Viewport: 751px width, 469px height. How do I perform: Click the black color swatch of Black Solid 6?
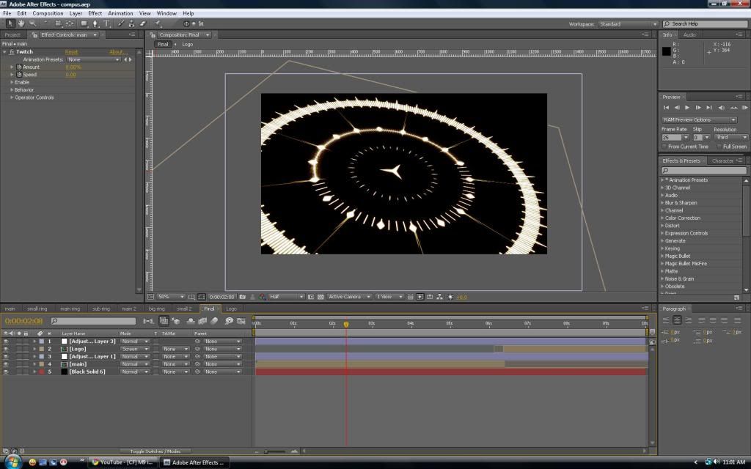click(x=64, y=372)
